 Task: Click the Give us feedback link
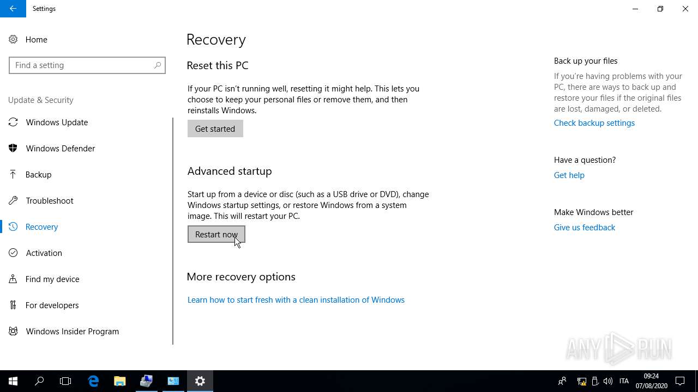coord(585,228)
